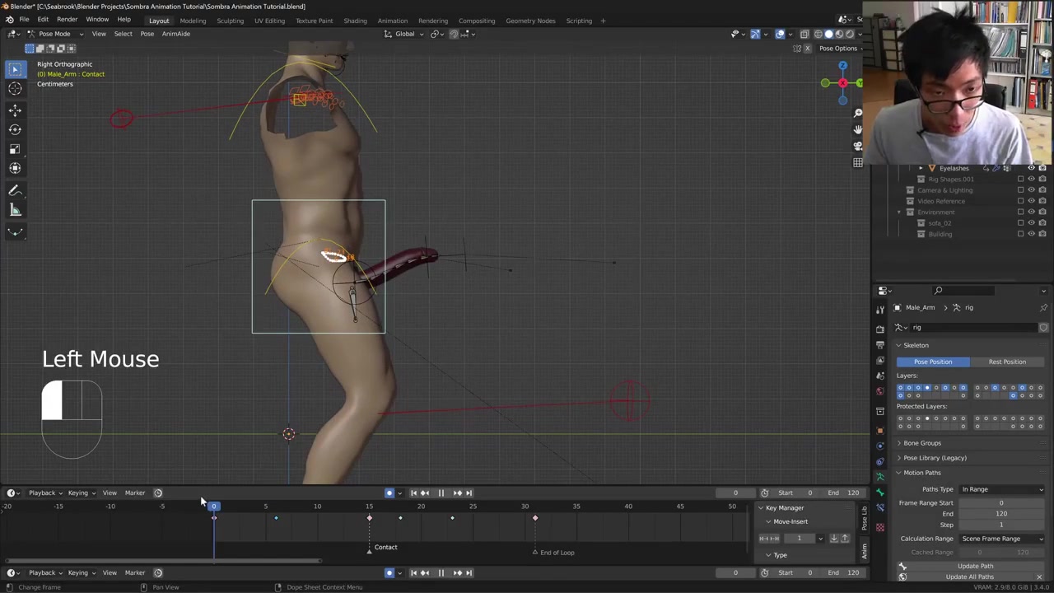Select the Annotate pencil tool
The width and height of the screenshot is (1054, 593).
tap(15, 190)
